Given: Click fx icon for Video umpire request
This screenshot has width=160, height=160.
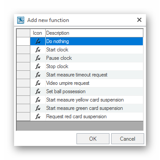Looking at the screenshot, I should coord(38,83).
